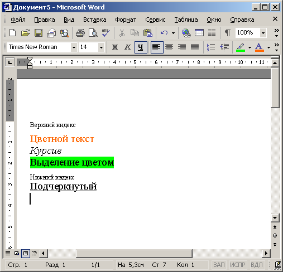
Task: Click the numbered list icon
Action: (211, 47)
